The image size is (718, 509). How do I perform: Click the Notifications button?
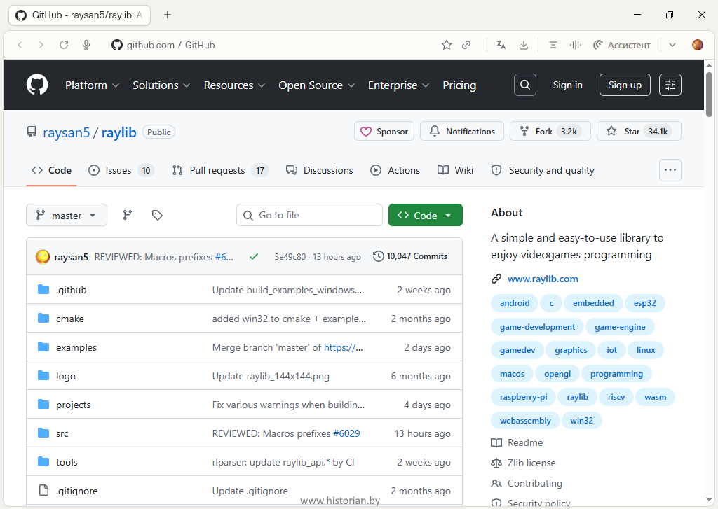click(x=462, y=131)
